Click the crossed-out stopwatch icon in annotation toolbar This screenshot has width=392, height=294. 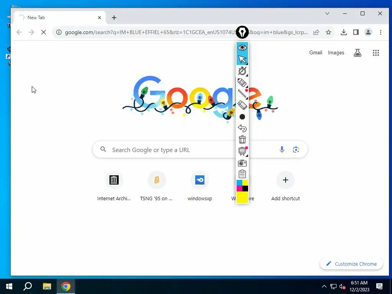coord(242,71)
